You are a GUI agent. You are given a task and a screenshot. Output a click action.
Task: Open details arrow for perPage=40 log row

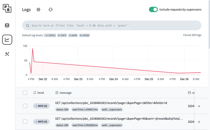[x=199, y=122]
